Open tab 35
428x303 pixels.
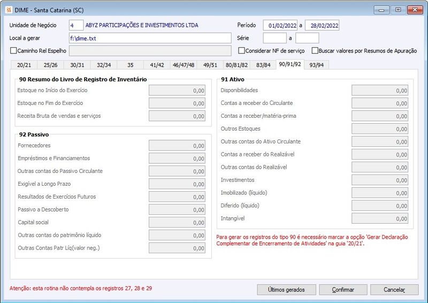point(131,65)
